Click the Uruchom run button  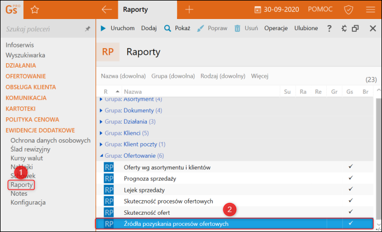(x=118, y=29)
